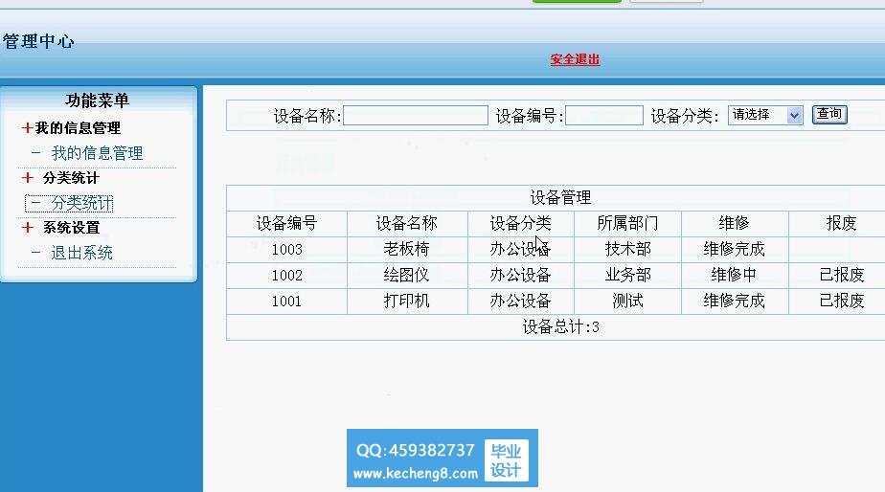Click the 功能菜单 panel title
This screenshot has width=885, height=492.
[x=97, y=101]
